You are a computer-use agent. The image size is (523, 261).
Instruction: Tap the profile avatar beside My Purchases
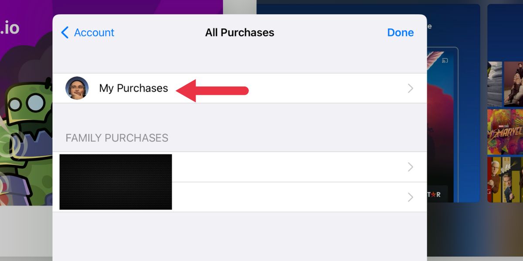click(x=77, y=88)
